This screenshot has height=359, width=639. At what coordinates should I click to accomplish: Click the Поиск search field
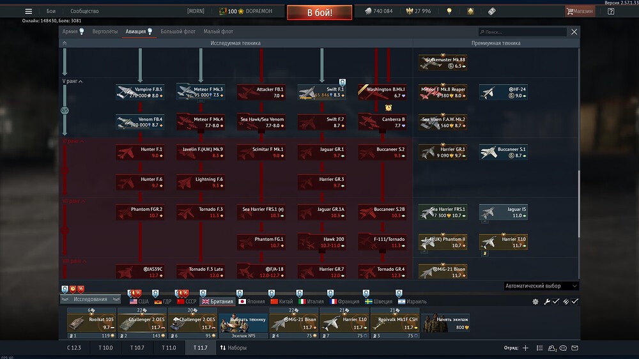point(523,32)
